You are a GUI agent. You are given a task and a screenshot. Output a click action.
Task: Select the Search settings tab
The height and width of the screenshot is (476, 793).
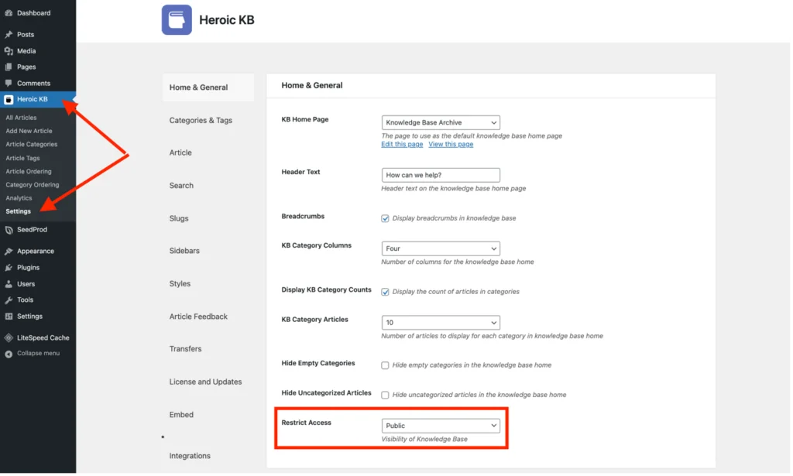(182, 186)
